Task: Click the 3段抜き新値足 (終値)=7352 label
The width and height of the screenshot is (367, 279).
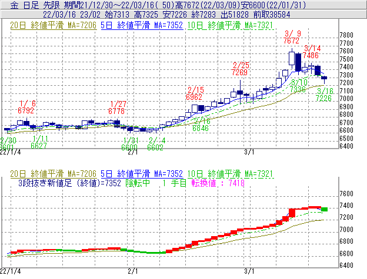Action: click(x=69, y=183)
